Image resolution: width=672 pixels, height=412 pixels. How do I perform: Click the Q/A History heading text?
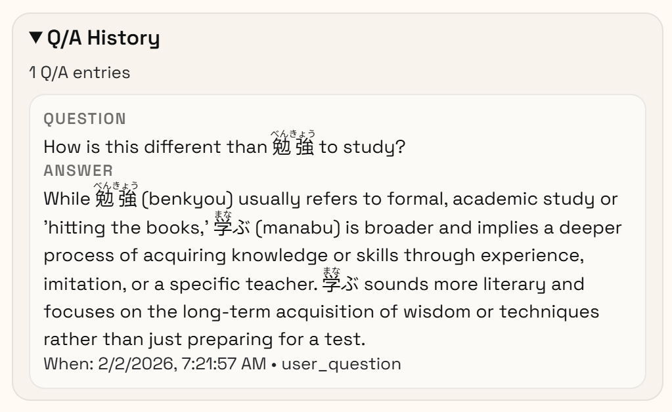103,38
